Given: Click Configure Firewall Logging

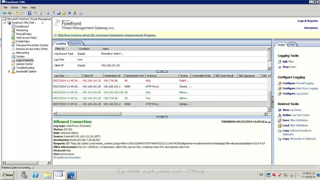Looking at the screenshot, I should tap(298, 83).
